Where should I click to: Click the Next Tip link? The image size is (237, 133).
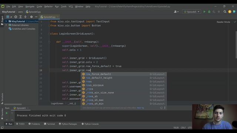click(140, 108)
